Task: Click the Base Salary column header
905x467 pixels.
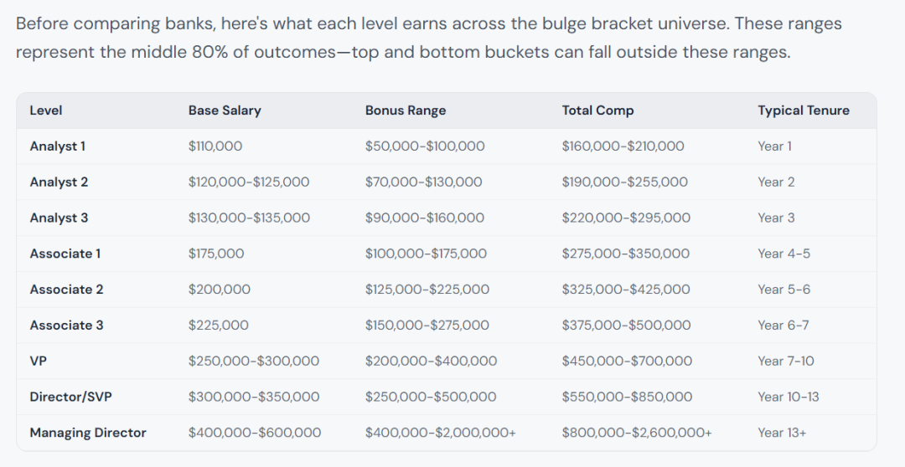Action: point(225,110)
